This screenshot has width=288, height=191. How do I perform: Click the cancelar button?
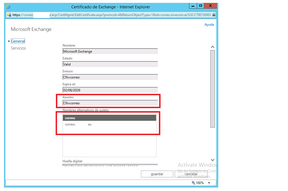pos(191,174)
